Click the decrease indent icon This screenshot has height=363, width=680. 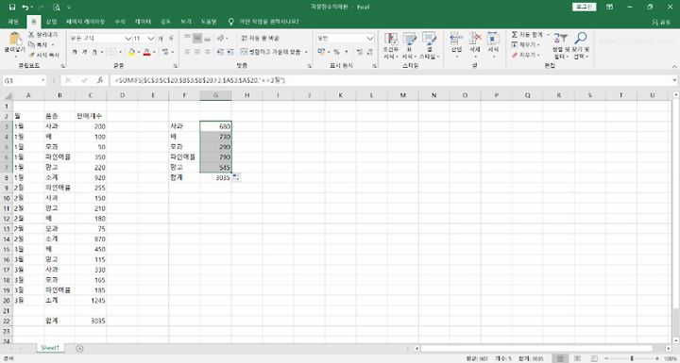(220, 52)
